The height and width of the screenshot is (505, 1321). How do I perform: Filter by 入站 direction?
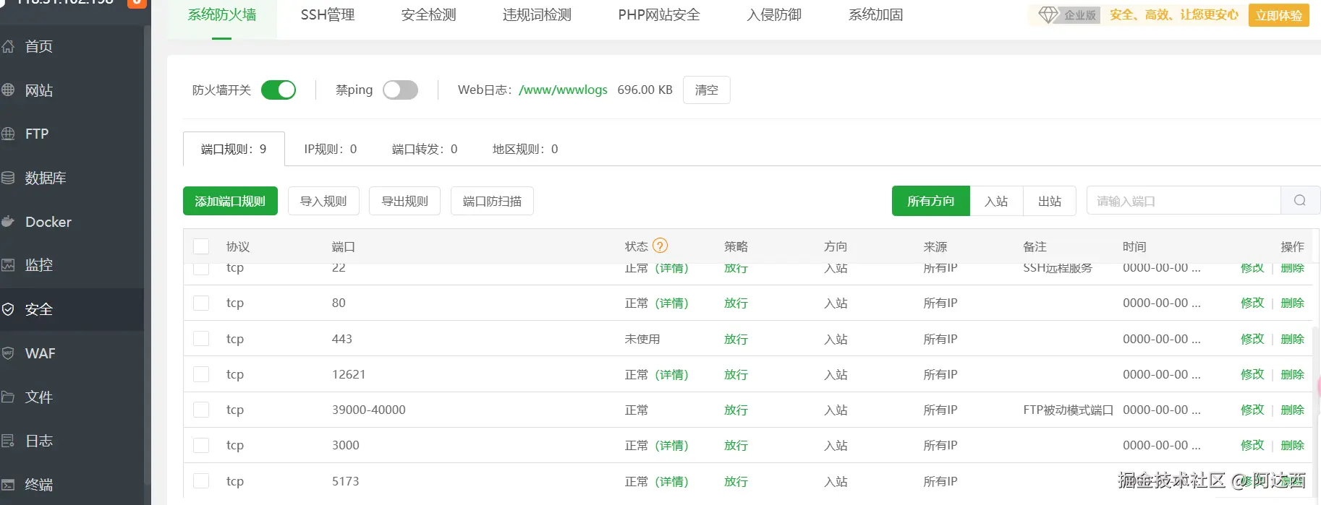996,201
